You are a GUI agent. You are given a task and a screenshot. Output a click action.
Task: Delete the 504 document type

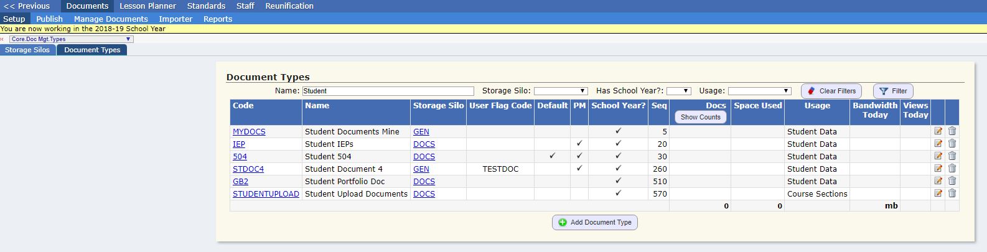tap(952, 156)
